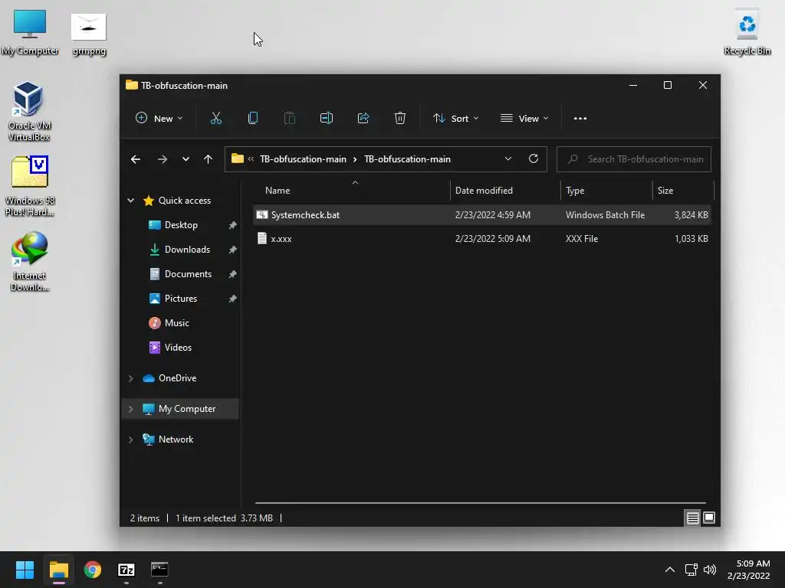Screen dimensions: 785x588
Task: Click first TB-obfuscation-main breadcrumb
Action: (x=303, y=159)
